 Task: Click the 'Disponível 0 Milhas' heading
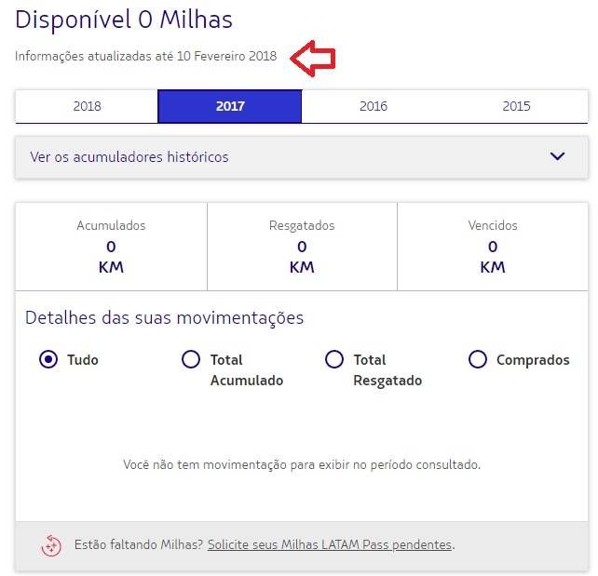pos(124,20)
